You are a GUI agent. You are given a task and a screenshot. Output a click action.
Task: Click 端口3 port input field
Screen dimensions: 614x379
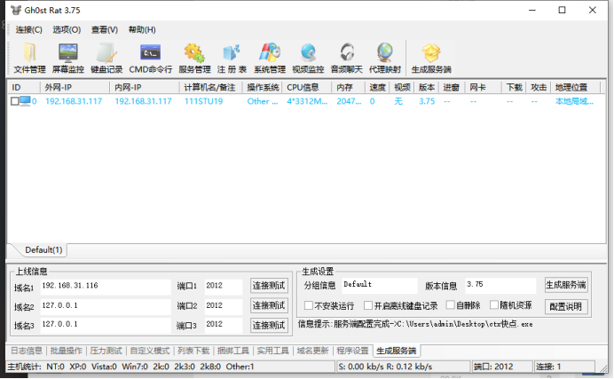point(224,325)
